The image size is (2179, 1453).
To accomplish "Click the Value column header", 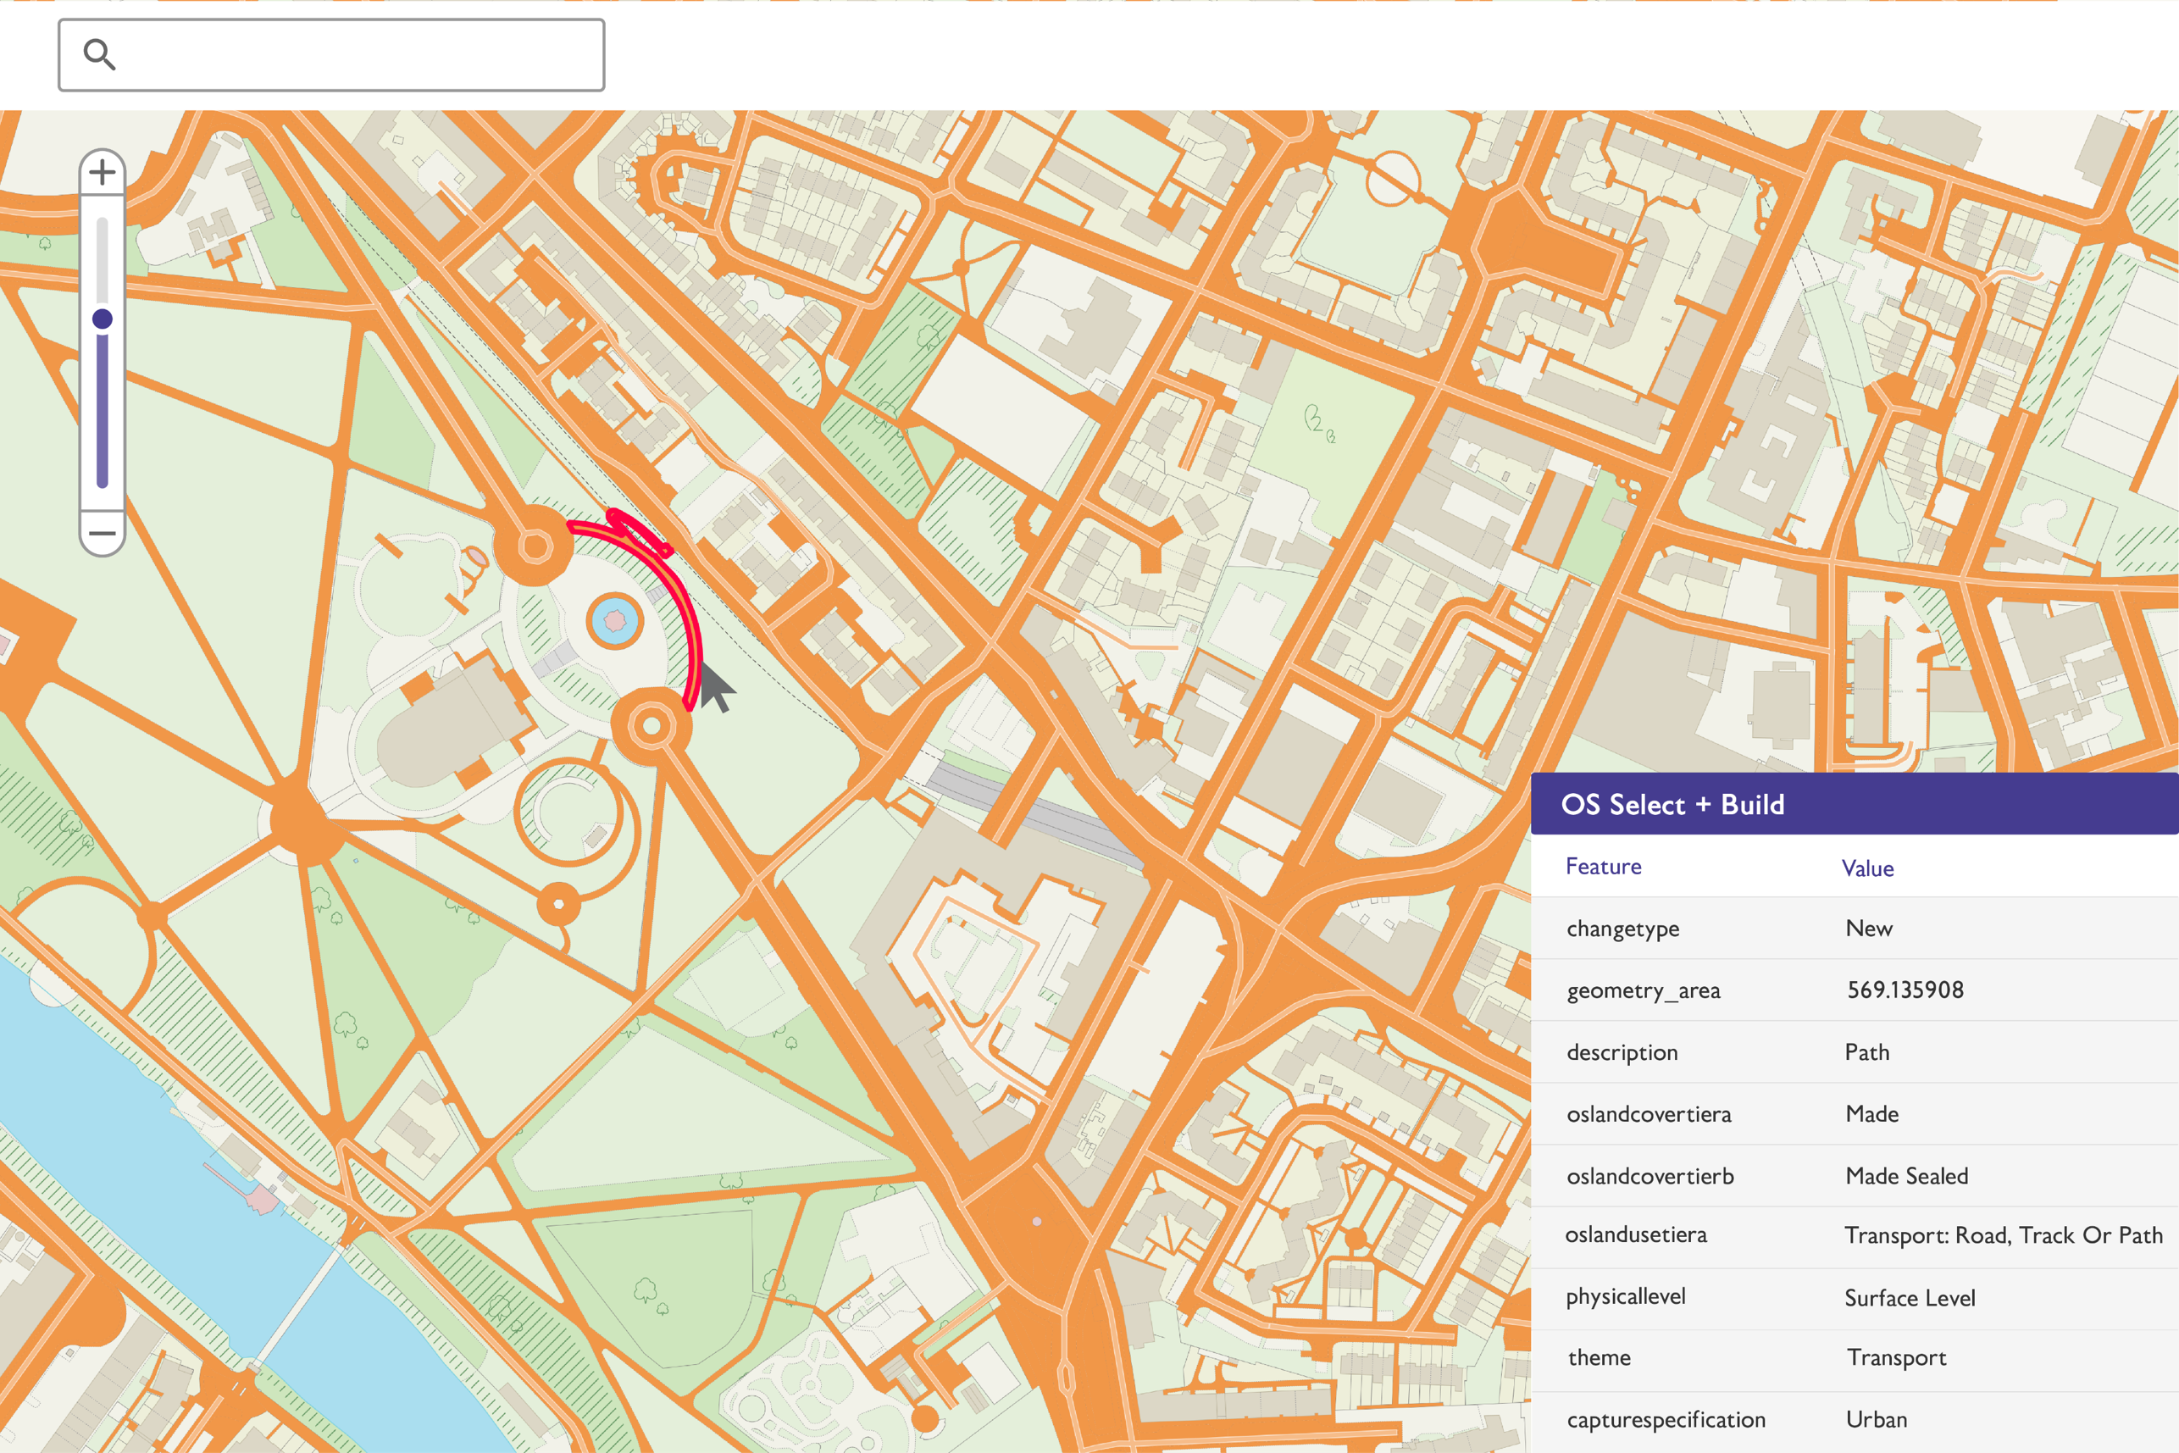I will pyautogui.click(x=1866, y=868).
